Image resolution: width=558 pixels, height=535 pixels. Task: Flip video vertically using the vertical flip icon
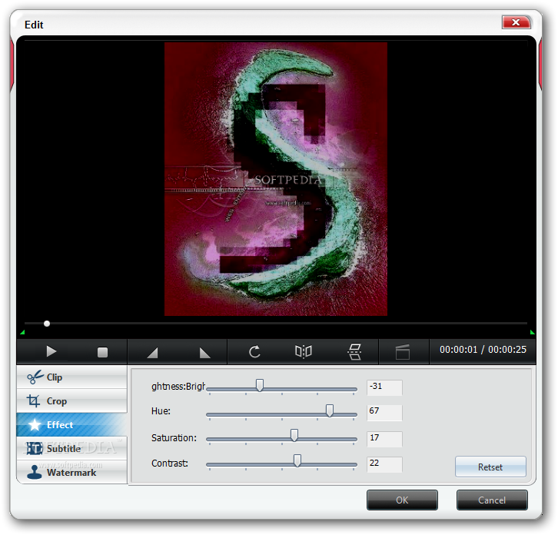pyautogui.click(x=354, y=352)
